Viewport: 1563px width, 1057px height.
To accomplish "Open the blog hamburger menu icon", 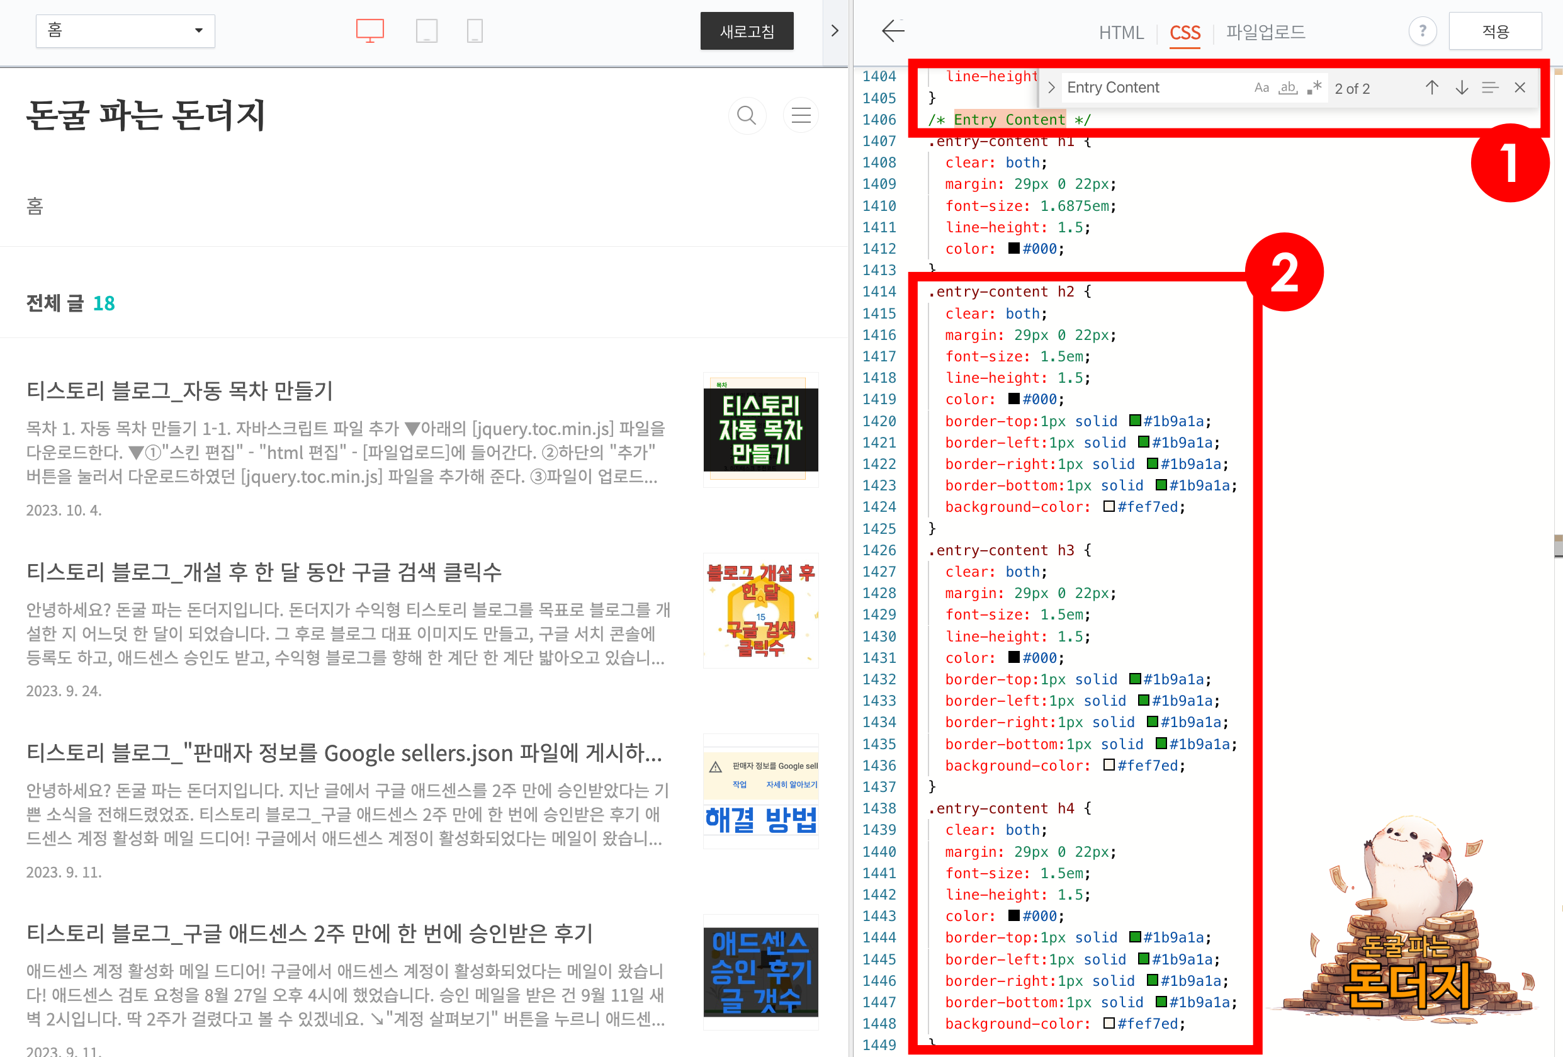I will 800,115.
